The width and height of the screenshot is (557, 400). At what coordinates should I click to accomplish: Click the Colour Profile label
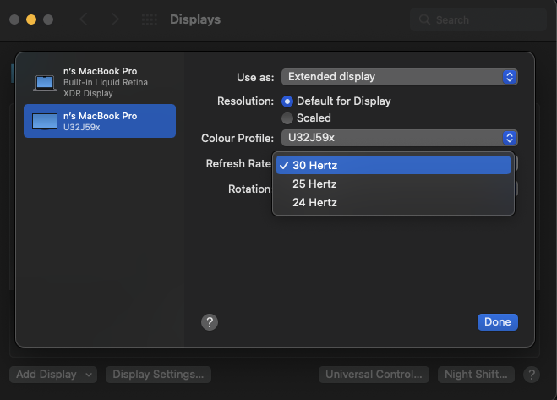click(238, 138)
